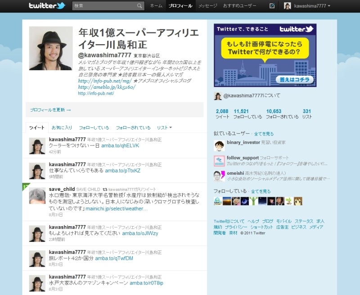Image resolution: width=360 pixels, height=295 pixels.
Task: Switch to the フォローしている tab
Action: point(94,127)
